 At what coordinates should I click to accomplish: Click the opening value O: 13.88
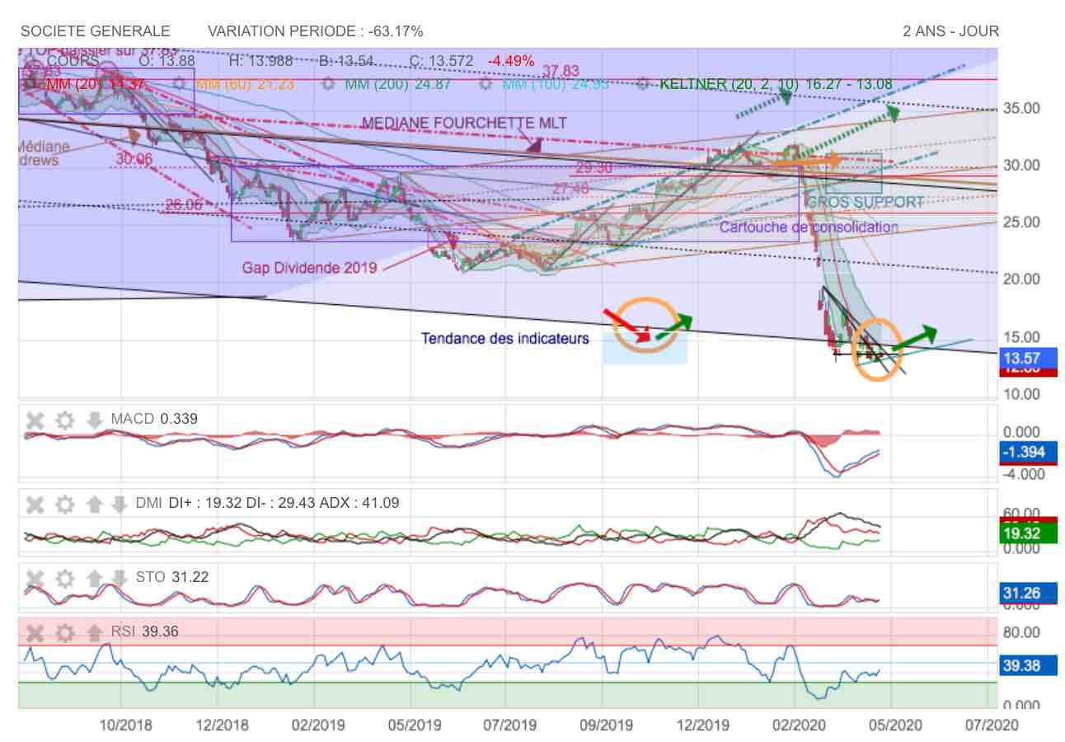tap(167, 61)
